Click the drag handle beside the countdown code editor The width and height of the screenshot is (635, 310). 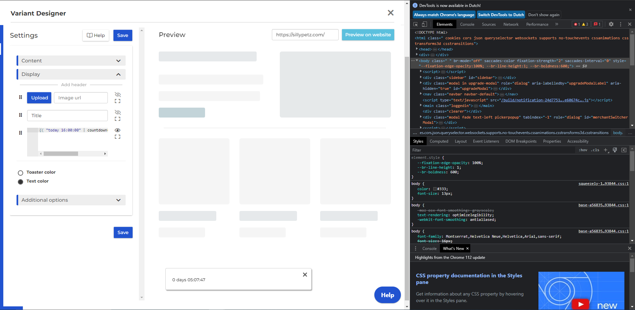[x=21, y=133]
